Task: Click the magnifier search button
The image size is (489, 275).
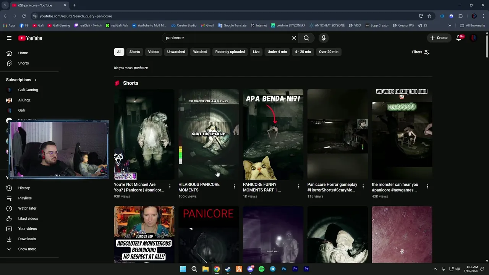Action: pos(306,38)
